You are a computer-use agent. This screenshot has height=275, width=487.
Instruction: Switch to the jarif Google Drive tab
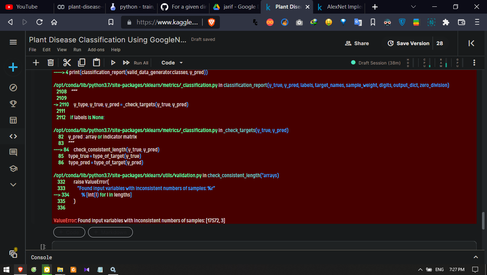tap(235, 7)
